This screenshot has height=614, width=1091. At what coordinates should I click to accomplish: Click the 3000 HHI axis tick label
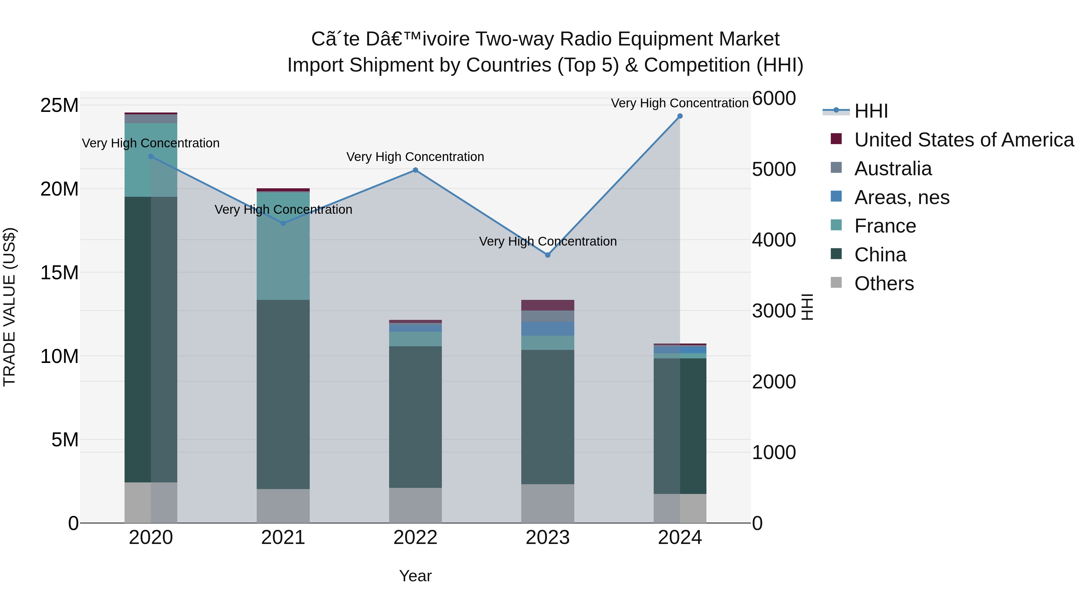(774, 310)
